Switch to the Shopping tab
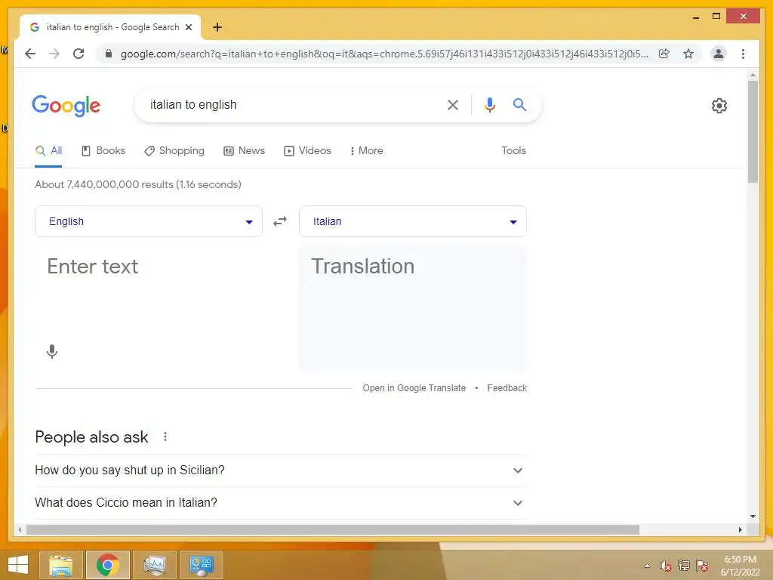773x580 pixels. (x=174, y=150)
